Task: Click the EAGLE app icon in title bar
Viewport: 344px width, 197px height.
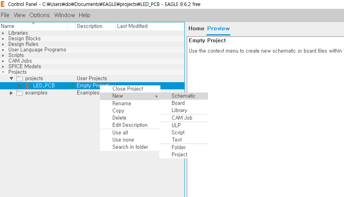Action: [3, 4]
